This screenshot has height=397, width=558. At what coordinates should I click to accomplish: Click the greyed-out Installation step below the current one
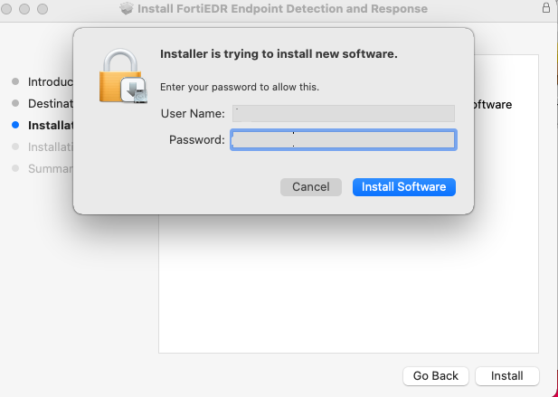point(50,147)
